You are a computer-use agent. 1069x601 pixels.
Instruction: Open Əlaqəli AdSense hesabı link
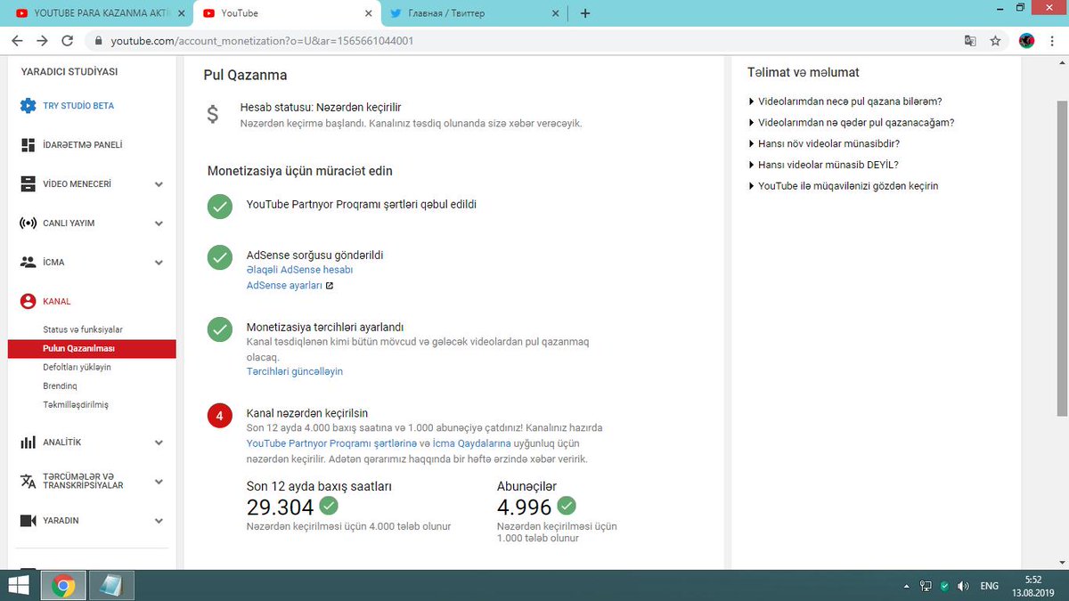pos(300,270)
